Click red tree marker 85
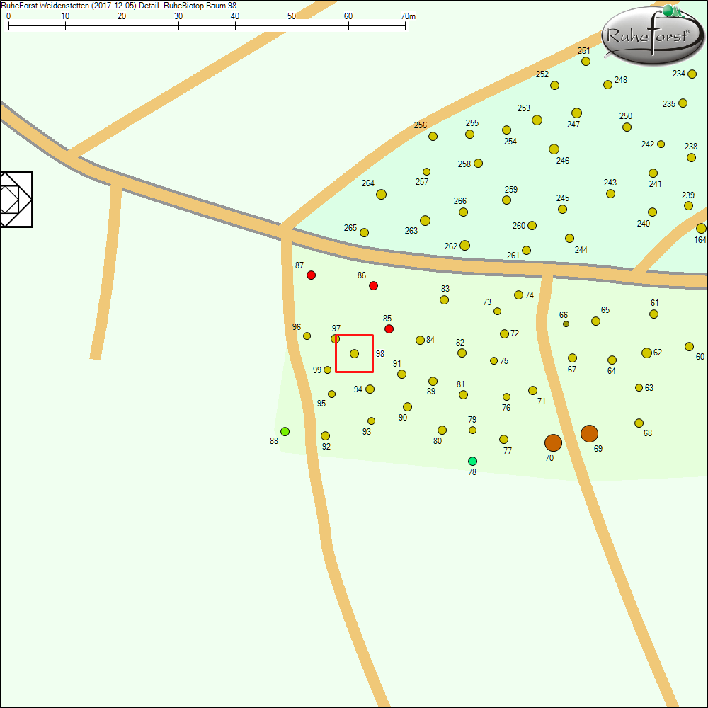This screenshot has height=708, width=708. click(x=389, y=329)
